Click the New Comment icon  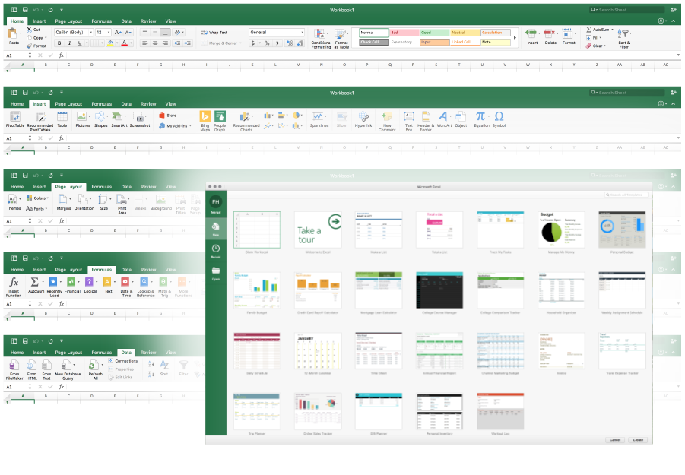[x=387, y=116]
